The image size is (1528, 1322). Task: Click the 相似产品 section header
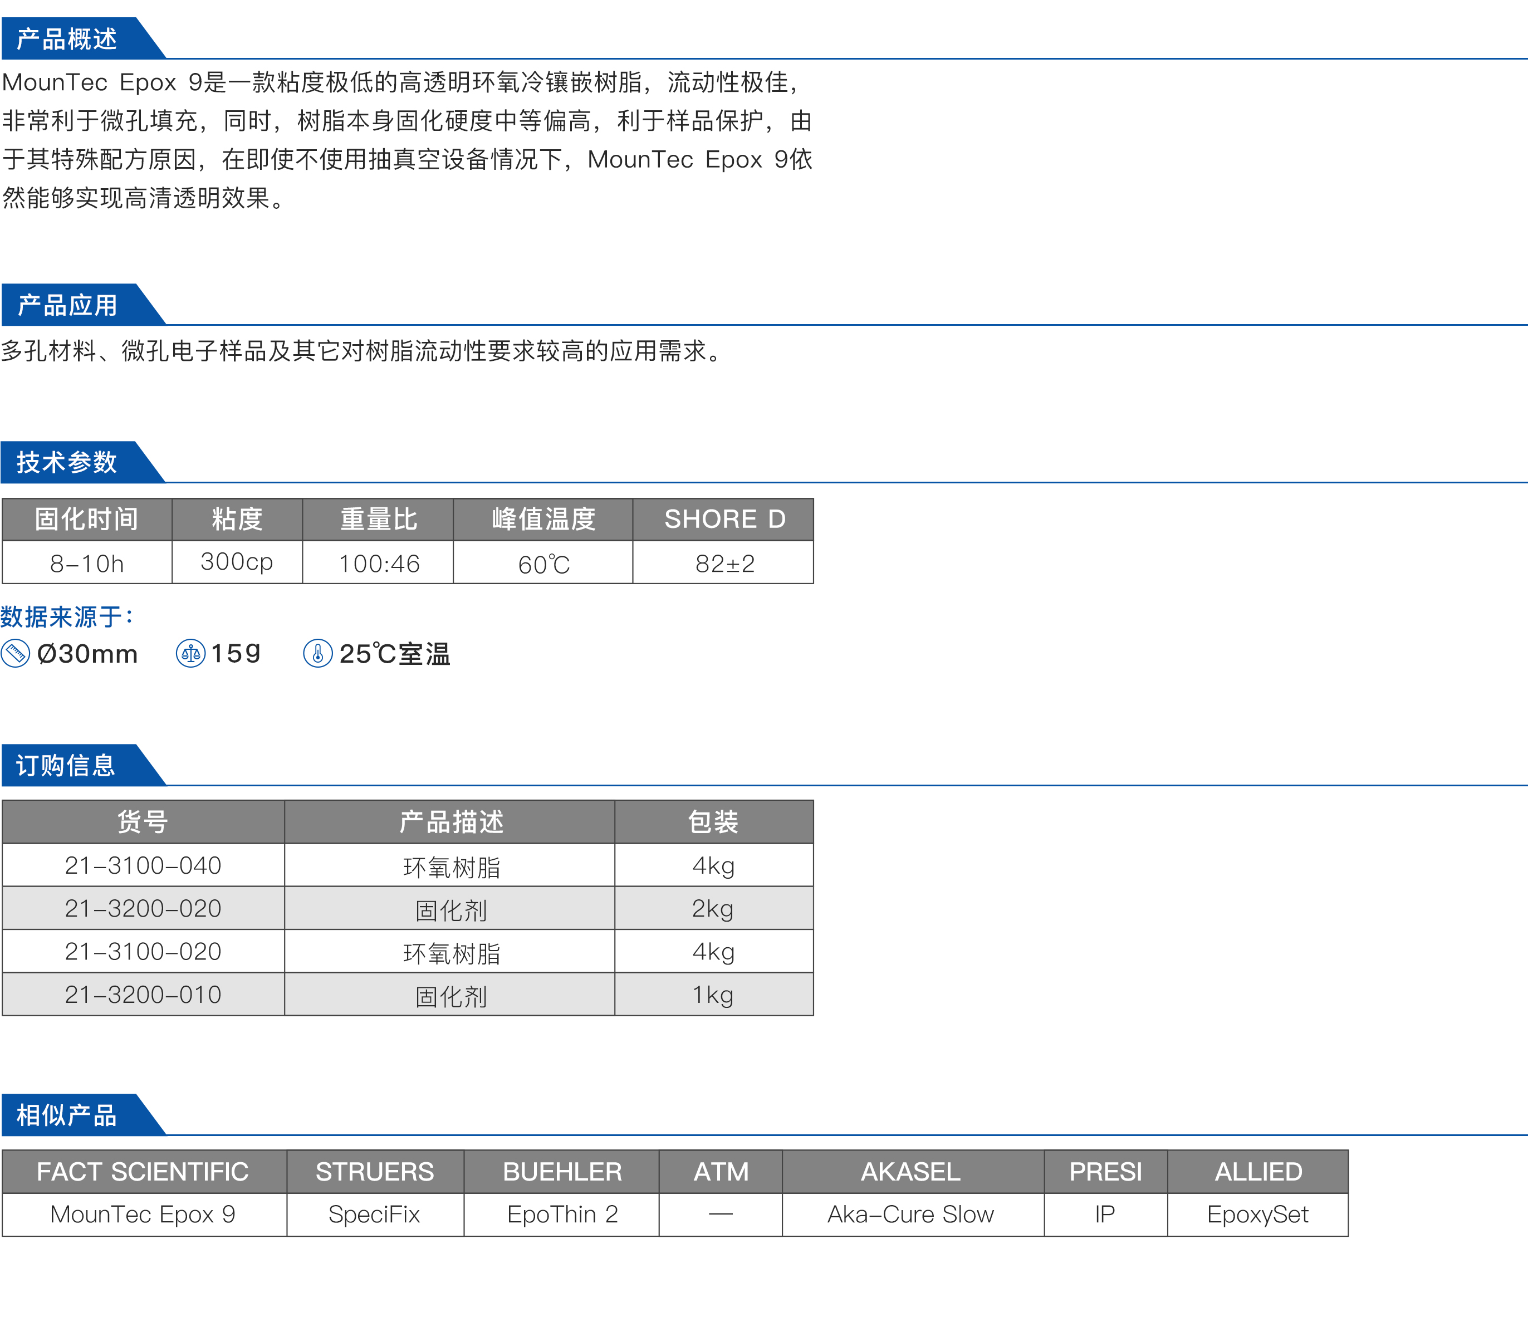tap(67, 1115)
